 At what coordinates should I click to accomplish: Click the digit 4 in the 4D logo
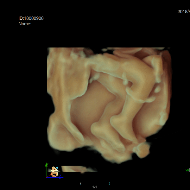[x=54, y=169]
